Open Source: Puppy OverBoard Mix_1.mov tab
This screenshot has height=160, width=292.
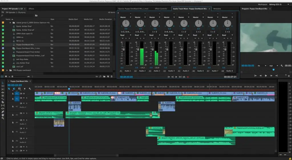tap(133, 9)
